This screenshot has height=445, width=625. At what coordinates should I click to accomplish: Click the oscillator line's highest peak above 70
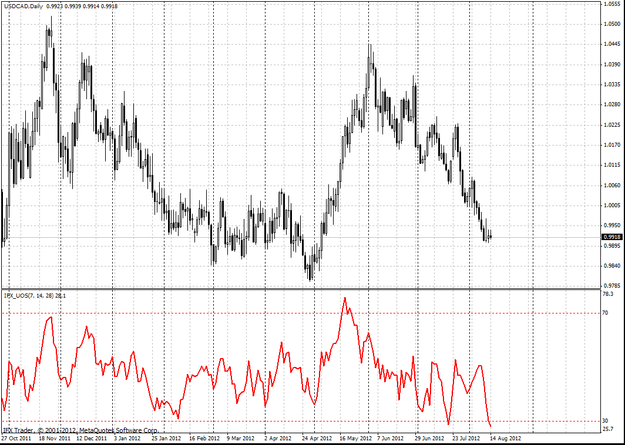[x=345, y=298]
